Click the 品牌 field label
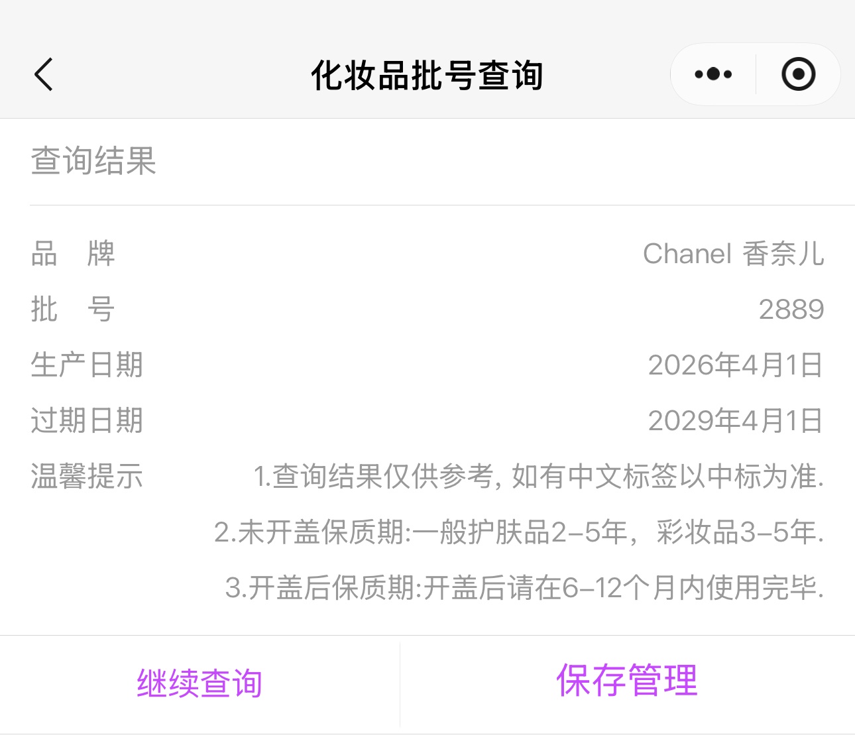This screenshot has width=855, height=751. coord(73,254)
